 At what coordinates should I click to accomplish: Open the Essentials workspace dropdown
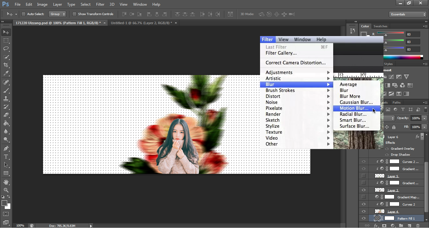point(408,14)
